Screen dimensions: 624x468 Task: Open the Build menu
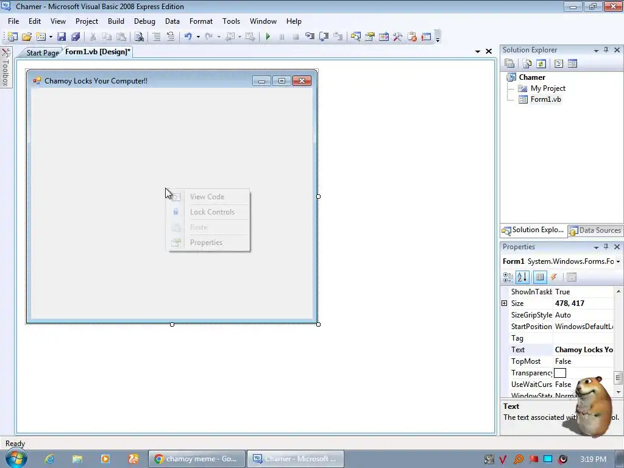[116, 21]
